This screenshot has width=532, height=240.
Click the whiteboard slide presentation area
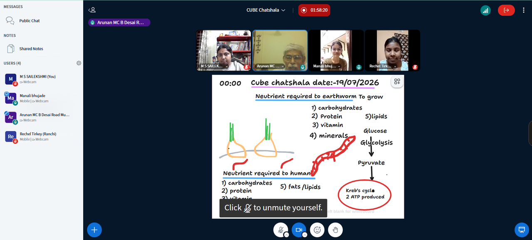coord(308,147)
